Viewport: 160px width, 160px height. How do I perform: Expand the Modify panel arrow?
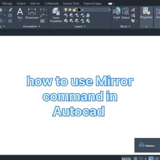[x=4, y=26]
